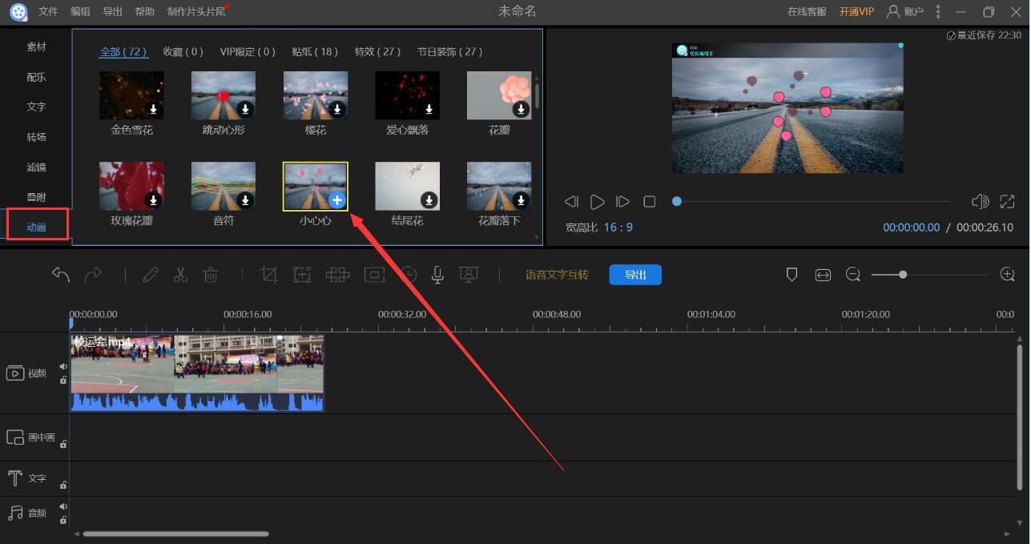
Task: Add 小心心 animation with the plus icon
Action: click(x=337, y=199)
